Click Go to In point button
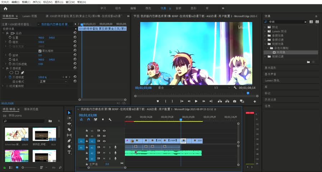322x172 pixels. 182,101
